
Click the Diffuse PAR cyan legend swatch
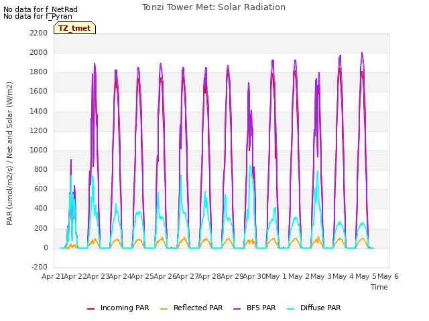point(290,309)
